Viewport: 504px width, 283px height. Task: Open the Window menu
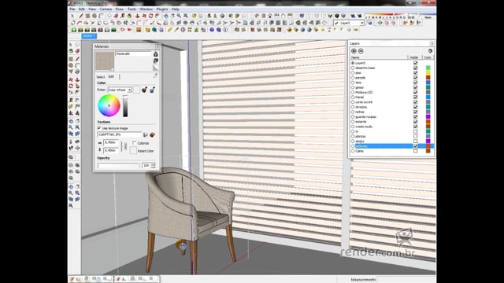coord(146,9)
